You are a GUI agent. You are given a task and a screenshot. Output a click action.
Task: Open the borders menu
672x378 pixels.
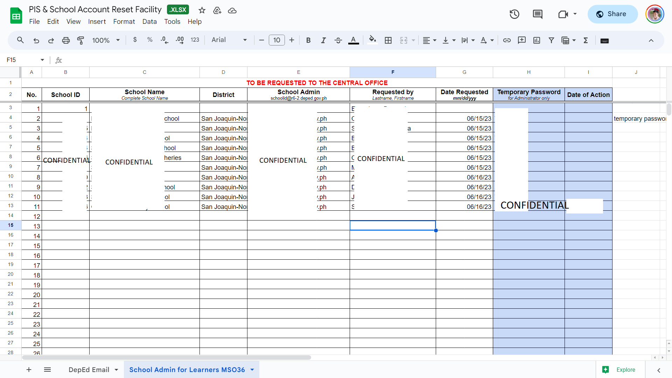(388, 40)
